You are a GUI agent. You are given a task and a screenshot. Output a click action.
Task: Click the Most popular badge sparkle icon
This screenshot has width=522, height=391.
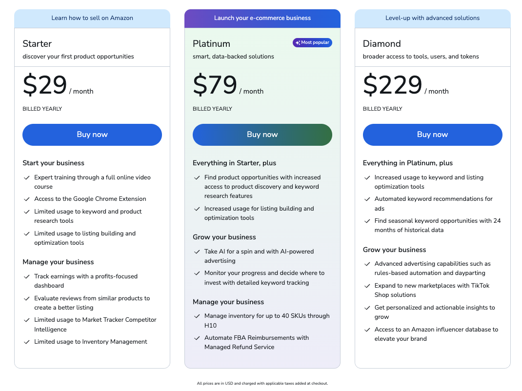tap(298, 42)
